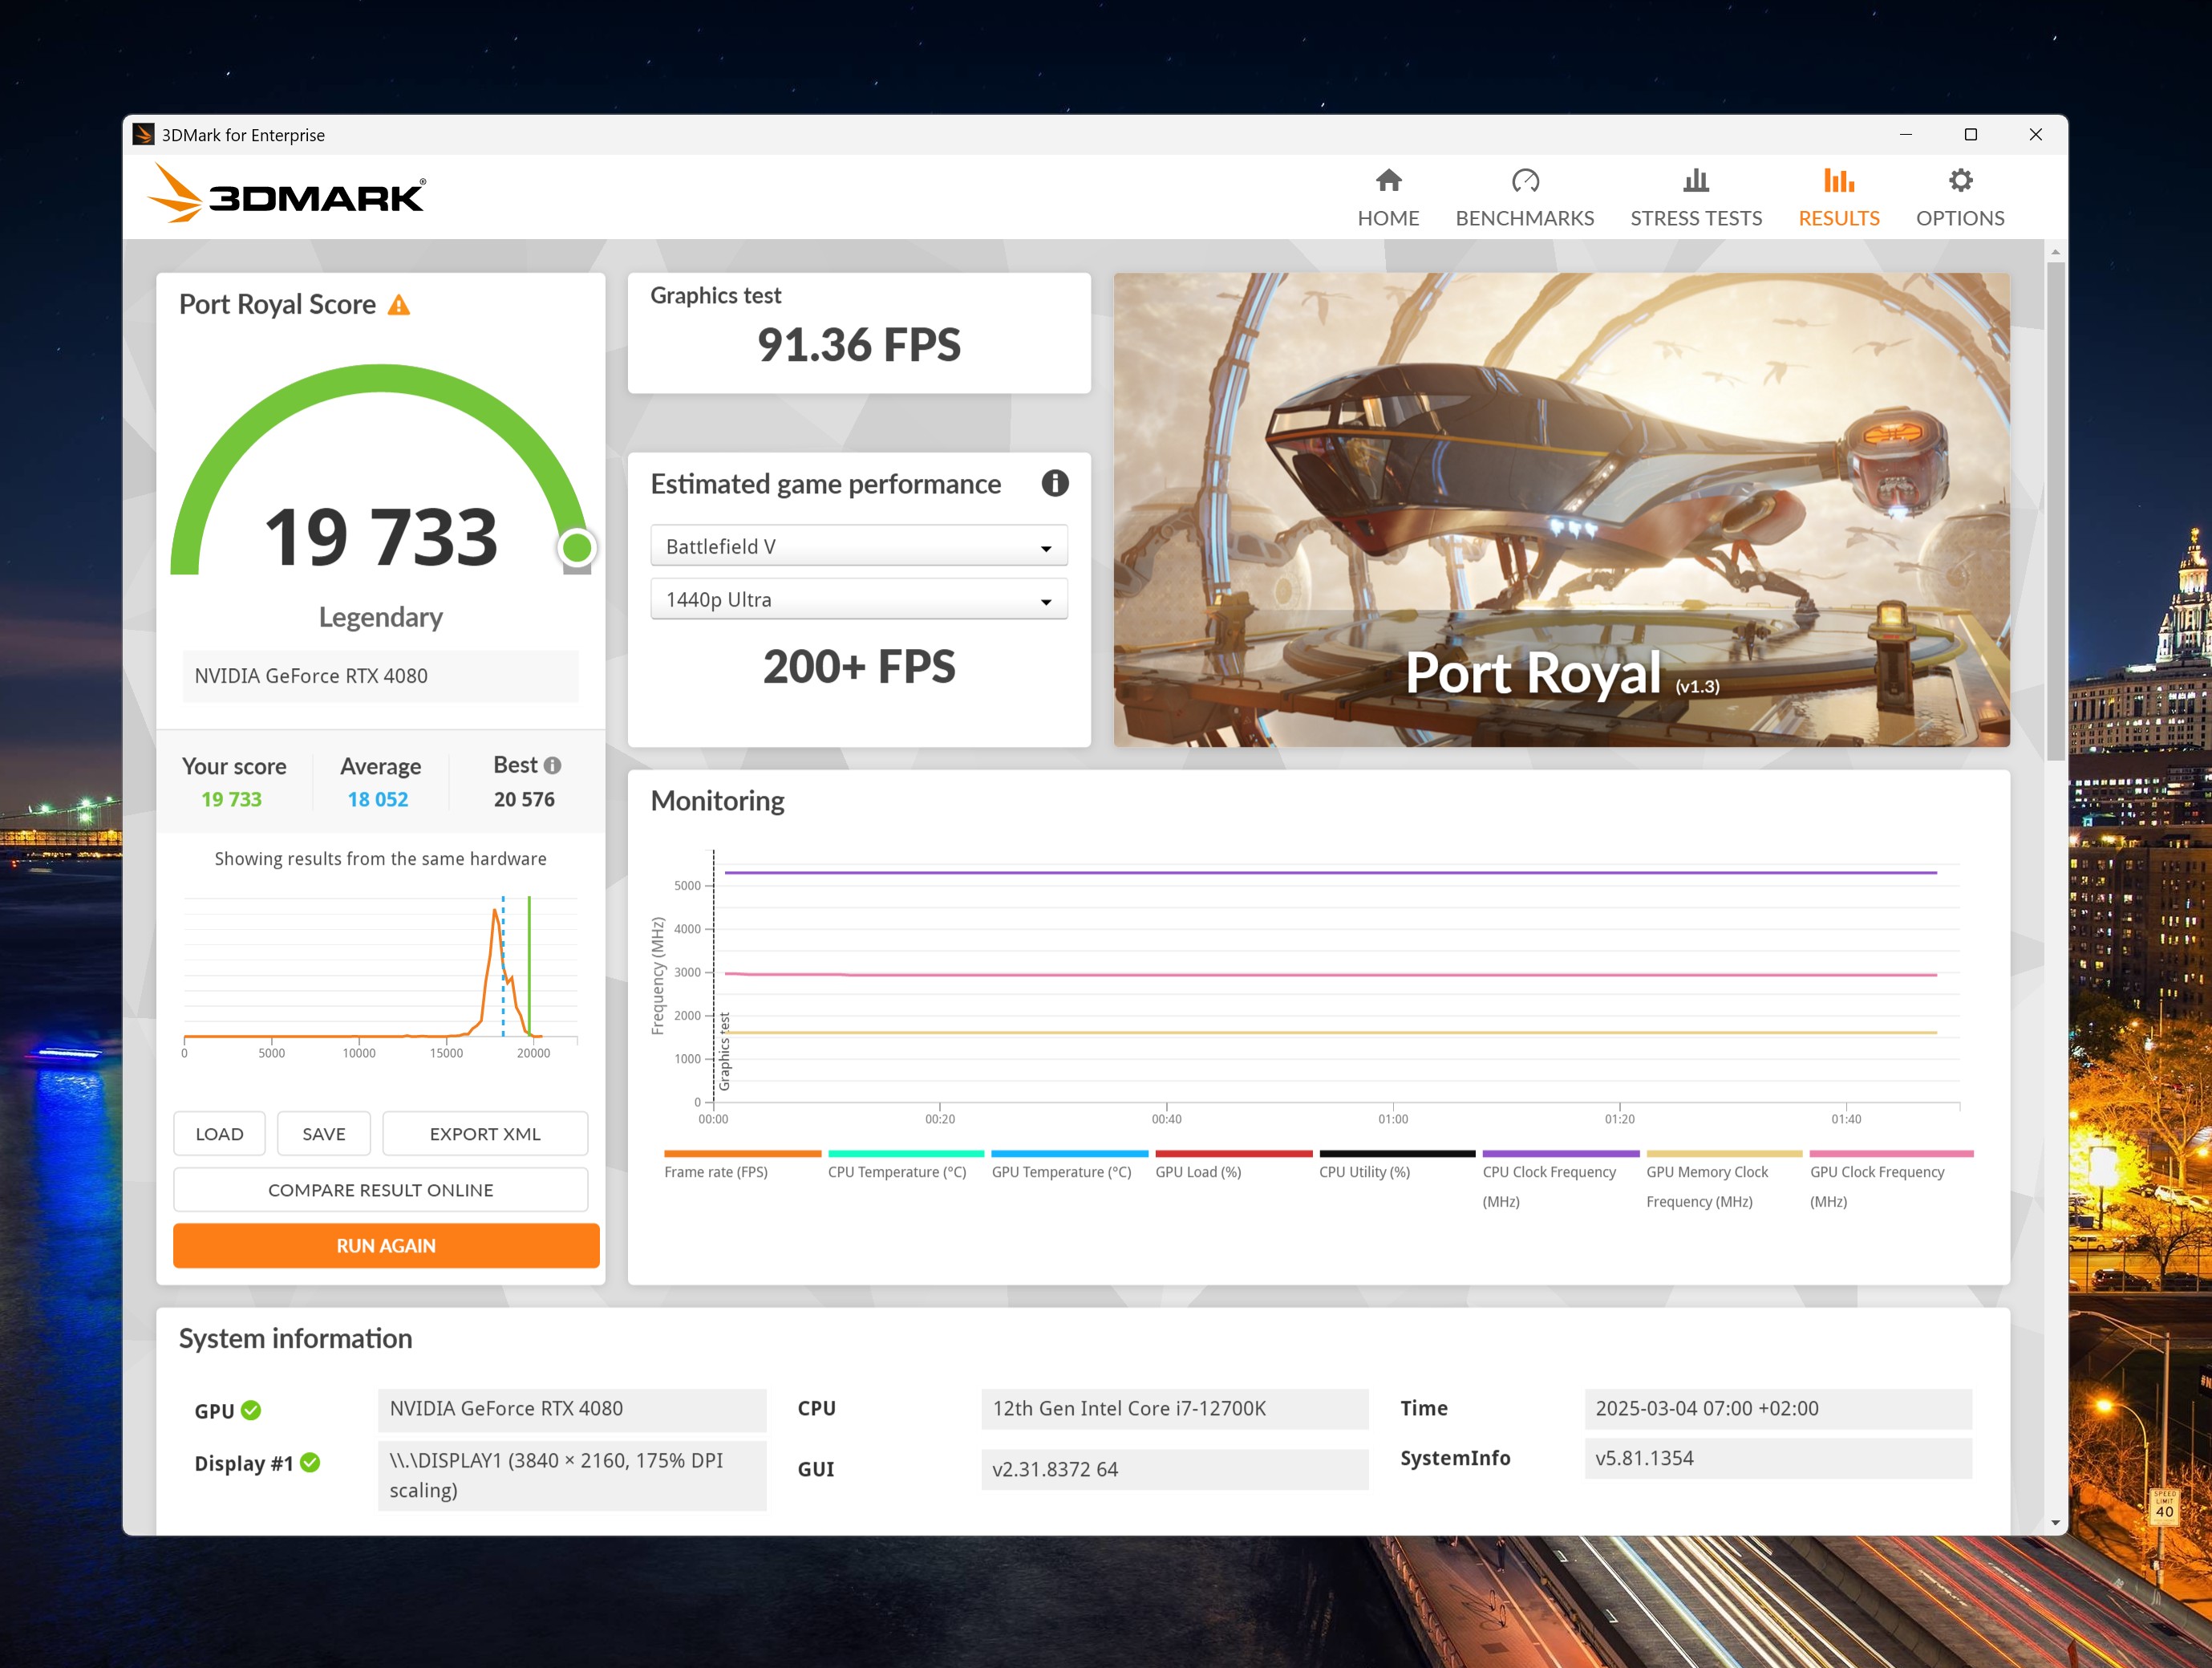The height and width of the screenshot is (1668, 2212).
Task: Click the vertical scrollbar thumb
Action: (2055, 510)
